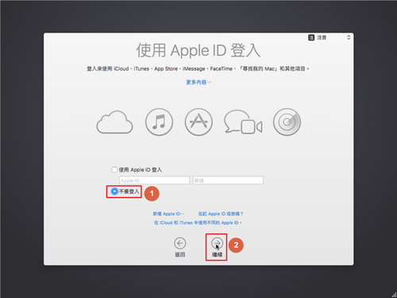Click the App Store icon
This screenshot has height=298, width=397.
tap(198, 122)
